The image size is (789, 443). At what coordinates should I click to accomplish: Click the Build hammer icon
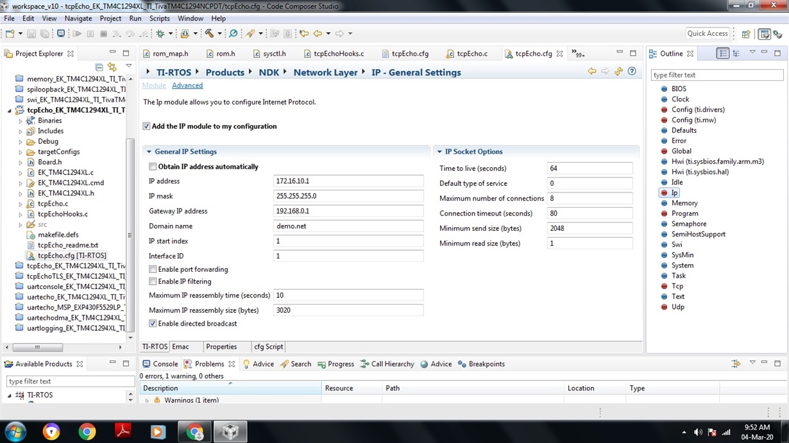[x=209, y=33]
